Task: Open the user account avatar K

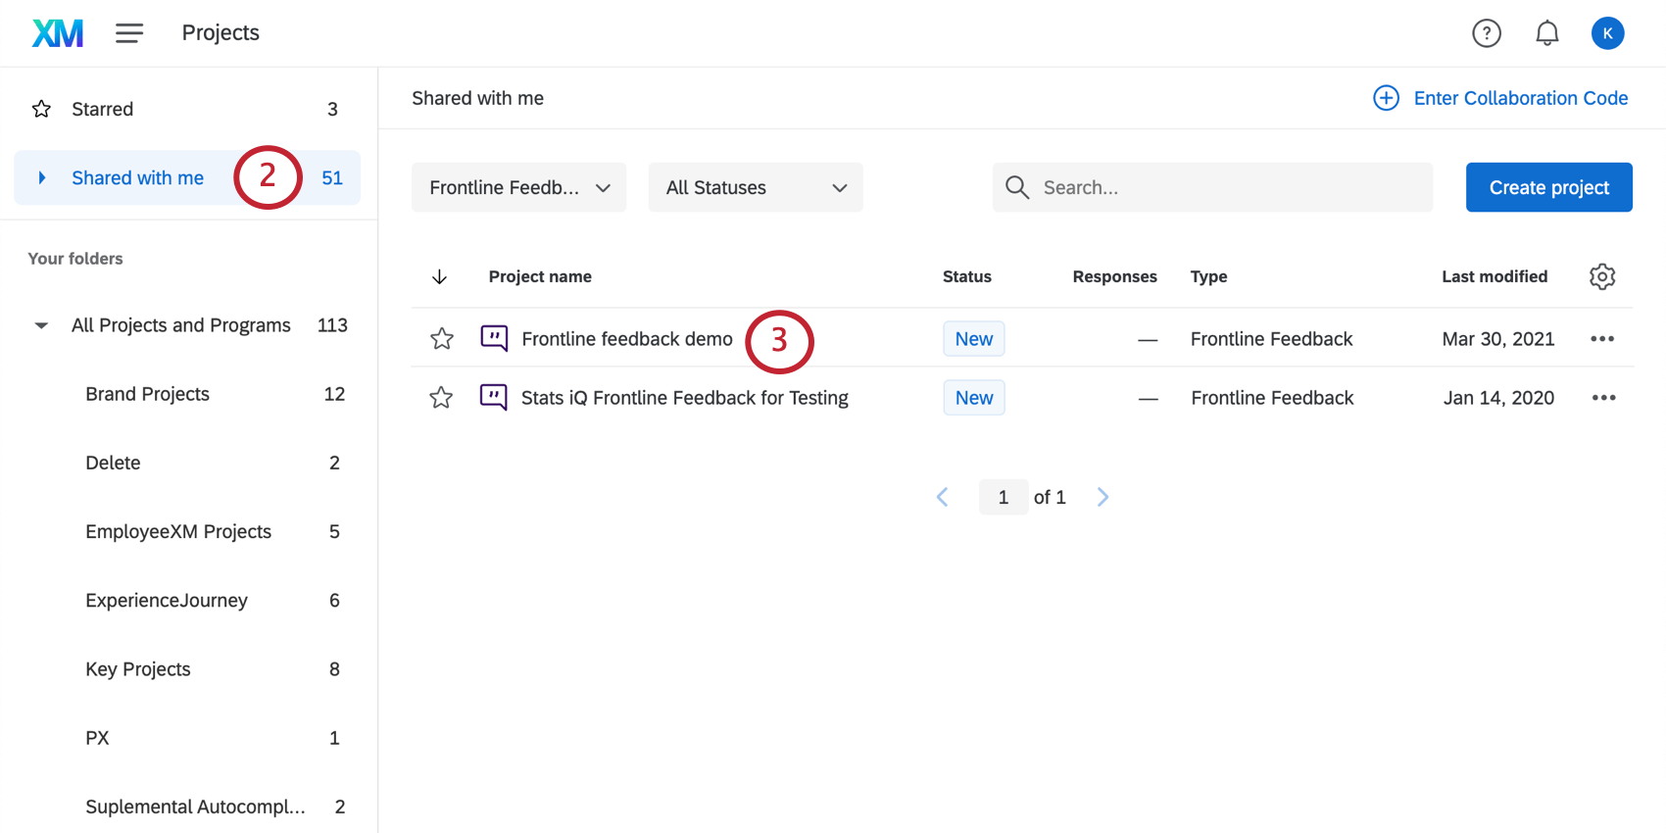Action: 1607,33
